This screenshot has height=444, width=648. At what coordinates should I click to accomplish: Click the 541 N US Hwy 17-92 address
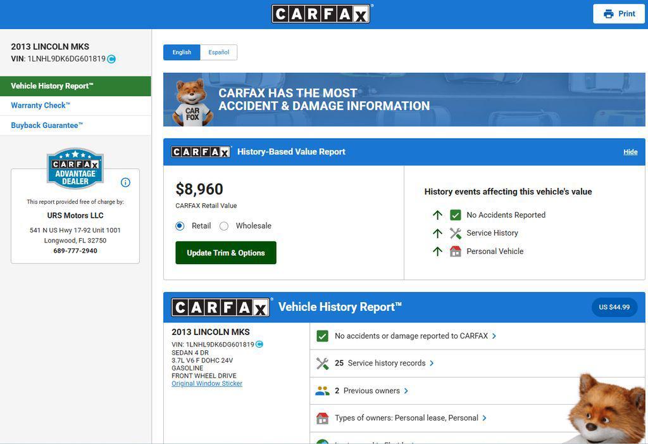coord(75,231)
